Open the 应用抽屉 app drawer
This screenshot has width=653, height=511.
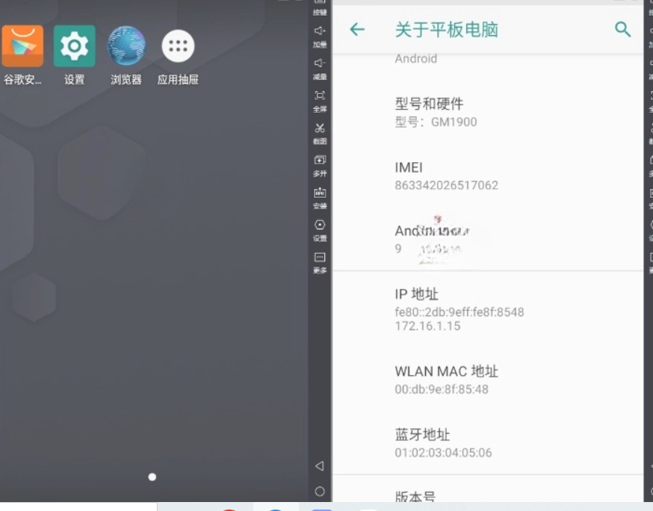(x=178, y=47)
